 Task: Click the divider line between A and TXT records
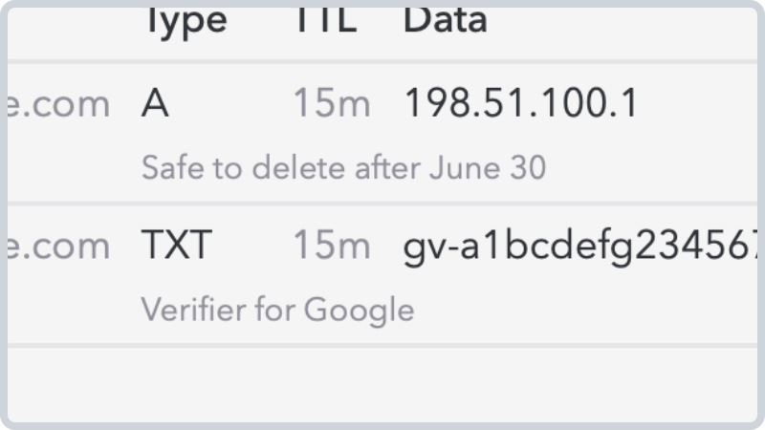click(382, 204)
